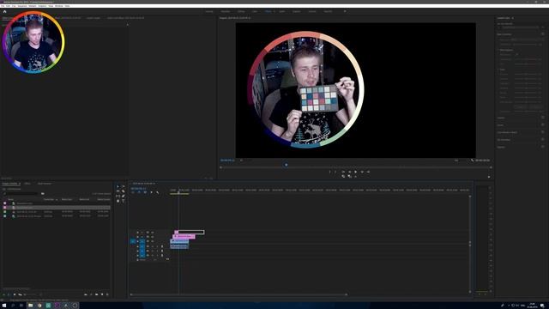Click Program monitor playhead marker
Viewport: 549px width, 309px height.
click(286, 165)
